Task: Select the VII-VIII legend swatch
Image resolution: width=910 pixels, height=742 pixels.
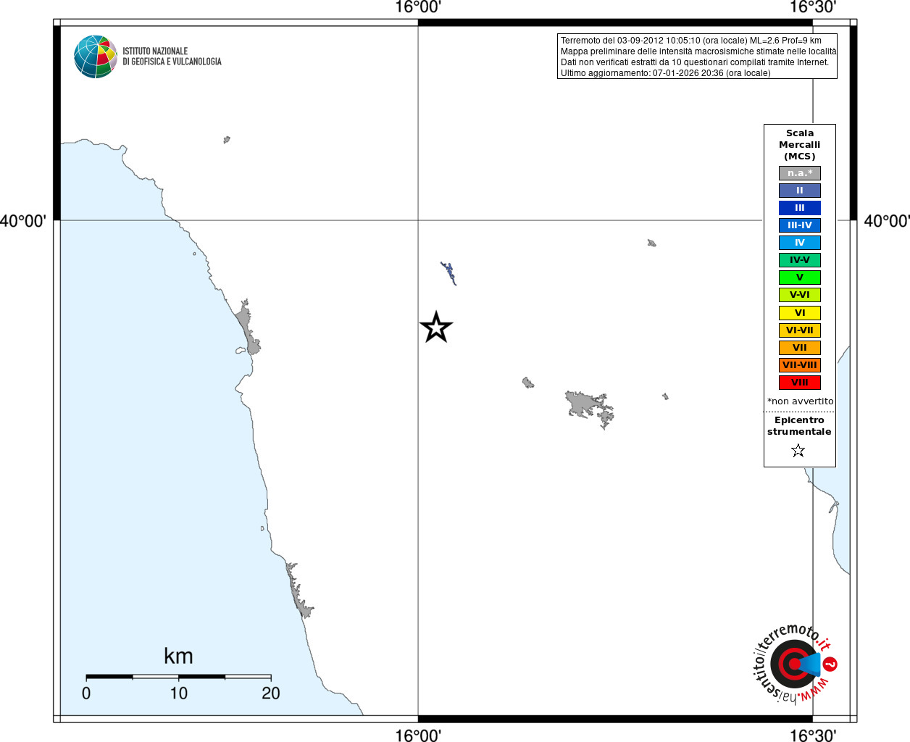Action: pyautogui.click(x=800, y=365)
